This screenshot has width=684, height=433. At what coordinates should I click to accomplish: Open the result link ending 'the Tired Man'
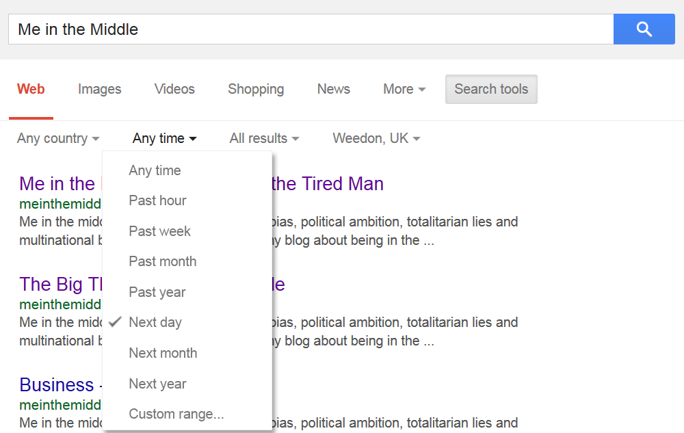click(328, 183)
